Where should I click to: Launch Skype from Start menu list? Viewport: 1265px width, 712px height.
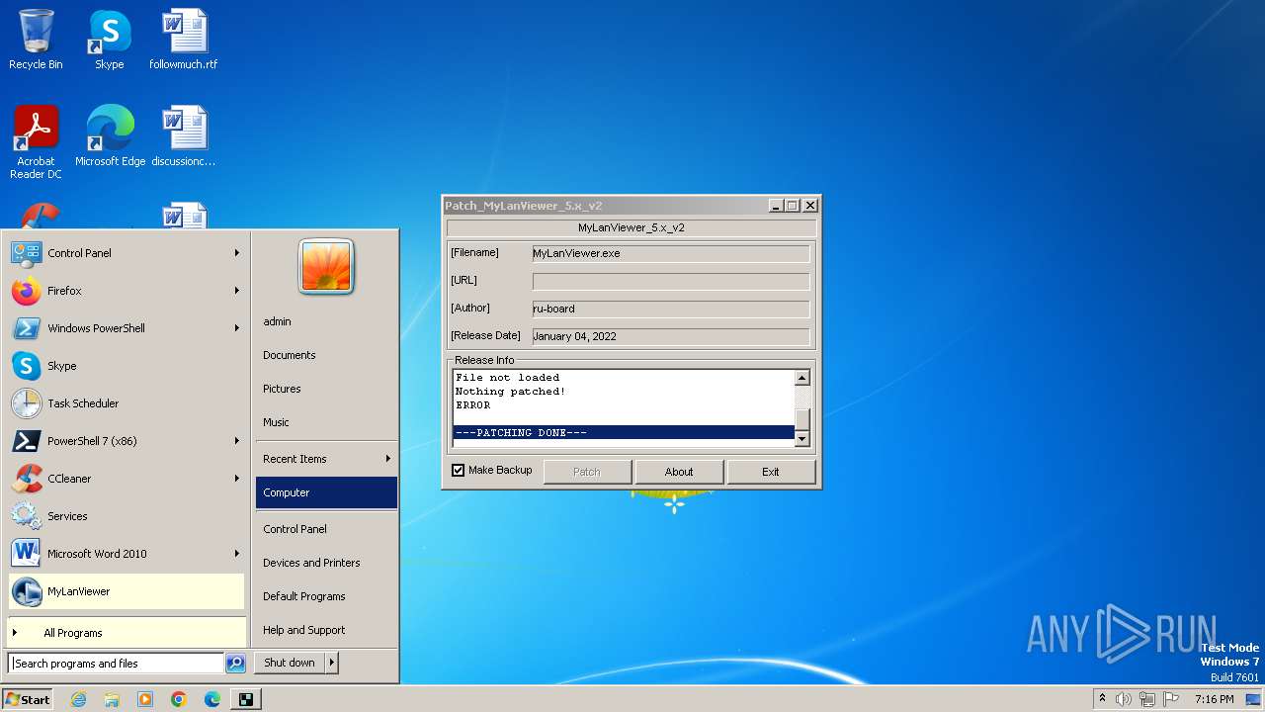(x=126, y=366)
